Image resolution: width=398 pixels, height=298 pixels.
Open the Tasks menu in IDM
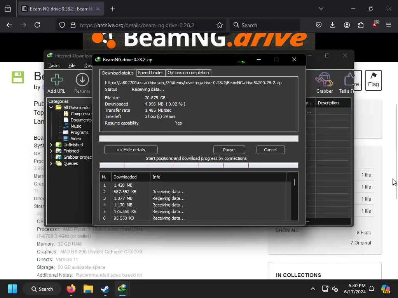54,66
